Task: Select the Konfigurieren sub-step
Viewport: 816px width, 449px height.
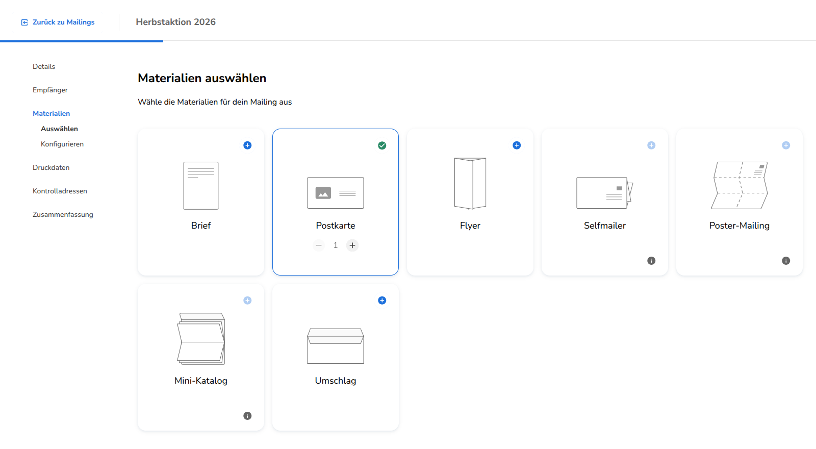Action: click(x=62, y=144)
